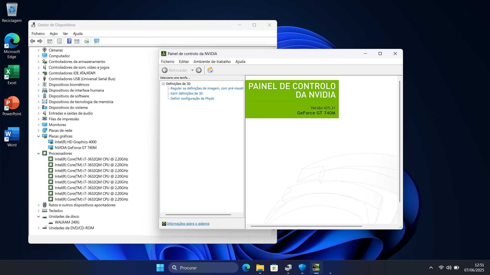Select NVIDIA GeForce GT 740M device
The image size is (490, 275).
click(x=76, y=148)
